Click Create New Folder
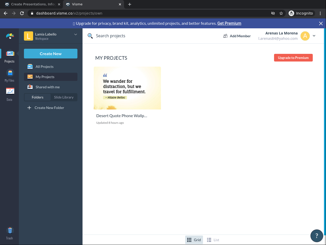Viewport: 326px width, 245px height. [46, 108]
